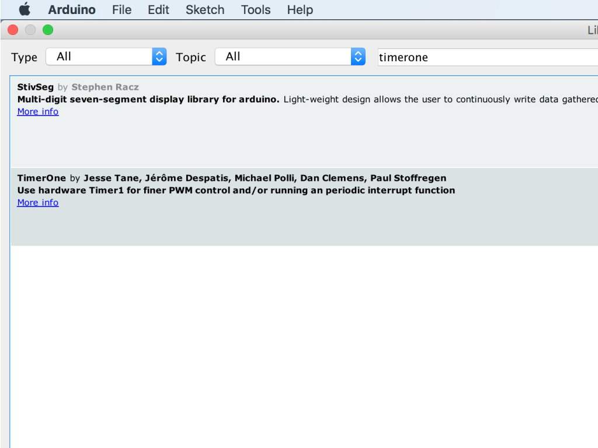Expand the Type filter dropdown
The width and height of the screenshot is (598, 448).
106,57
